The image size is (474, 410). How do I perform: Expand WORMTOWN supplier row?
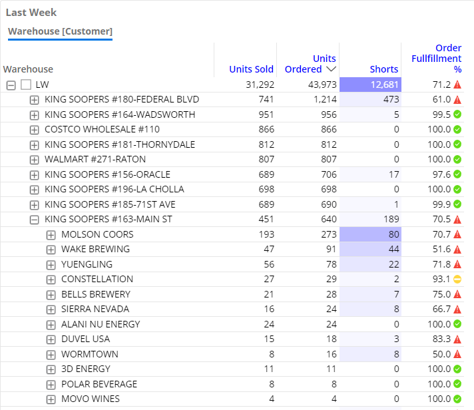51,354
